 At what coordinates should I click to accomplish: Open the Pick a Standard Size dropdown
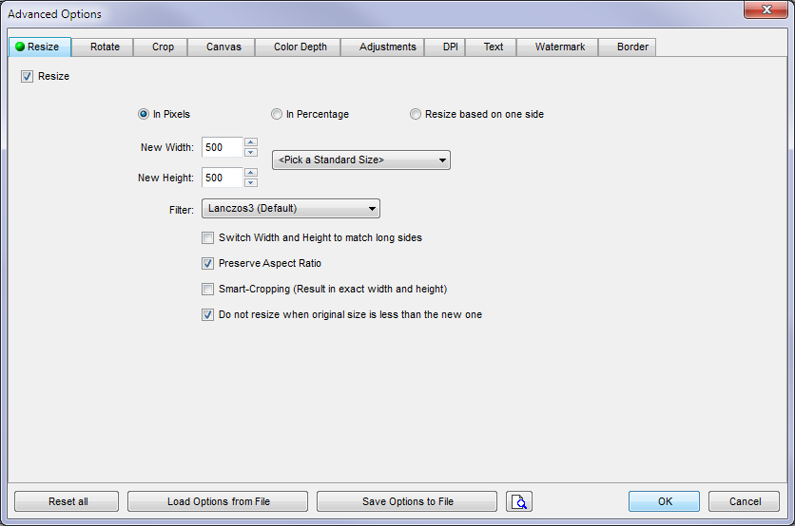point(361,160)
